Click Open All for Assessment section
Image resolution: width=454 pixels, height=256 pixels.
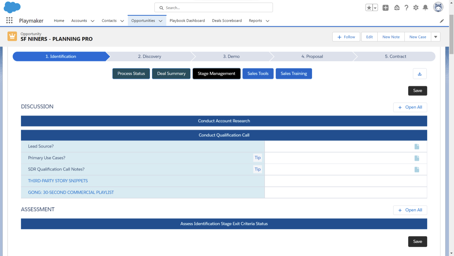click(x=410, y=210)
